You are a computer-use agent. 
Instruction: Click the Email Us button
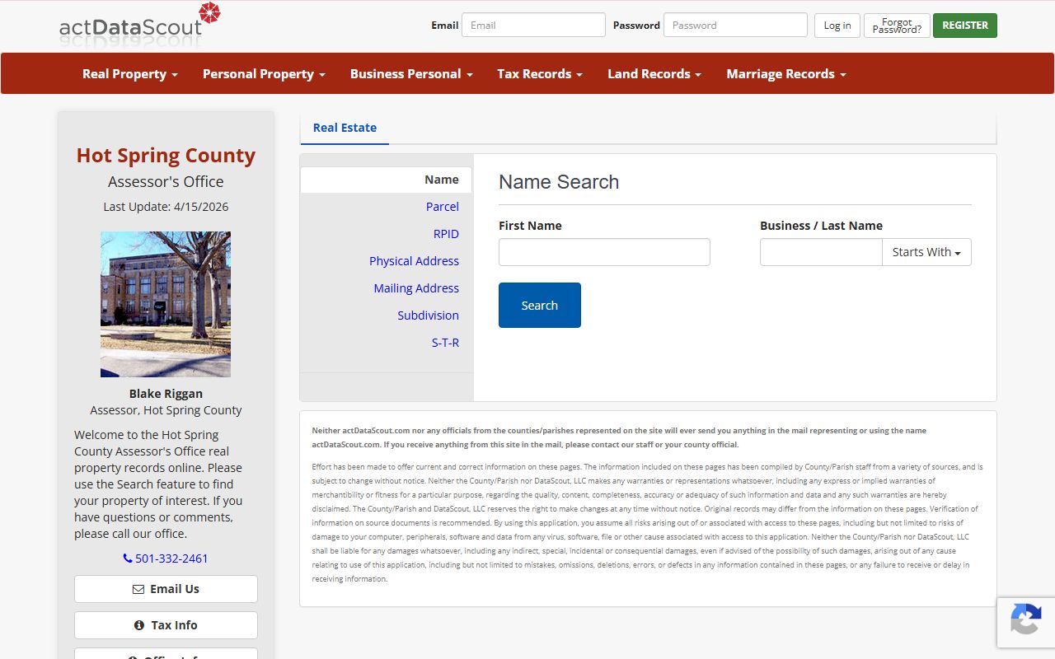[166, 589]
